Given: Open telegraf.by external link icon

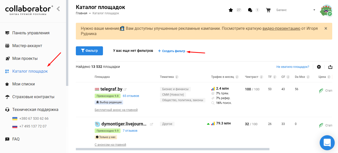Looking at the screenshot, I should coord(125,89).
